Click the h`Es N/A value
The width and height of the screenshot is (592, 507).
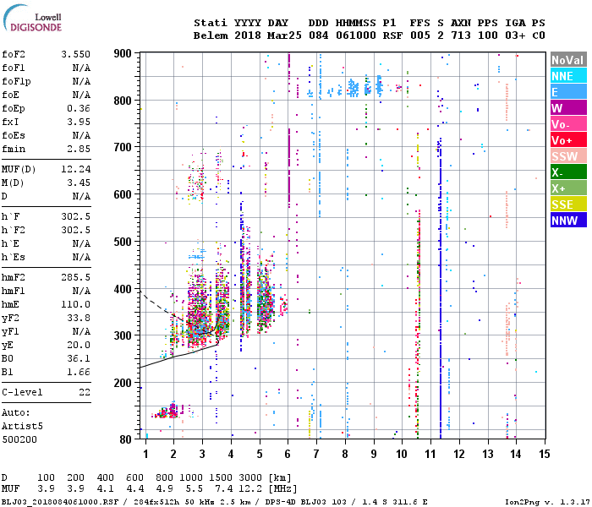81,257
